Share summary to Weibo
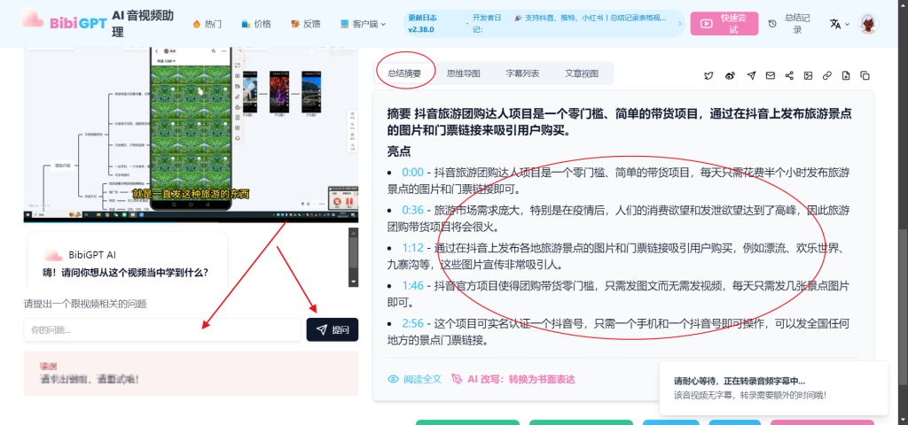The height and width of the screenshot is (425, 908). point(731,76)
